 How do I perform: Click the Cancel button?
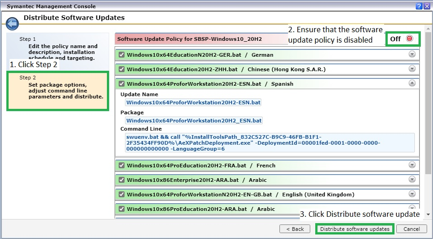pyautogui.click(x=411, y=229)
